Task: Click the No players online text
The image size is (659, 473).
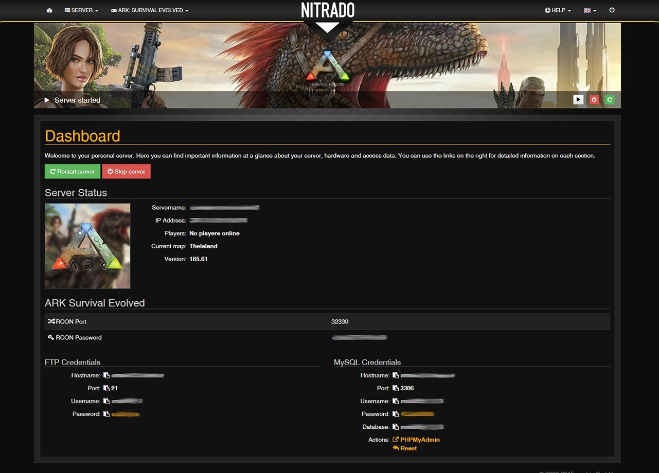Action: click(x=215, y=233)
